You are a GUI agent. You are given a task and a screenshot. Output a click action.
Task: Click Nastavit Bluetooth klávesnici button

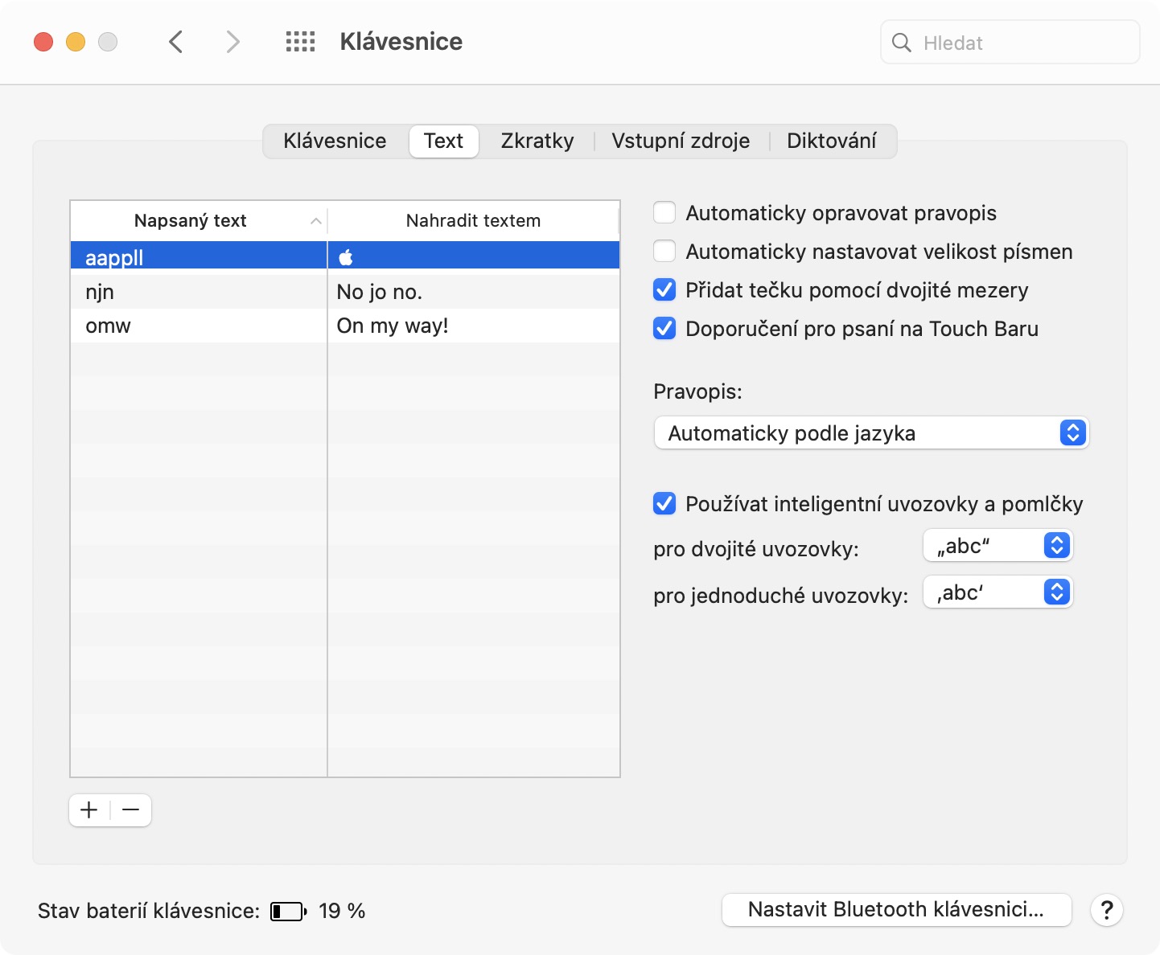click(896, 910)
